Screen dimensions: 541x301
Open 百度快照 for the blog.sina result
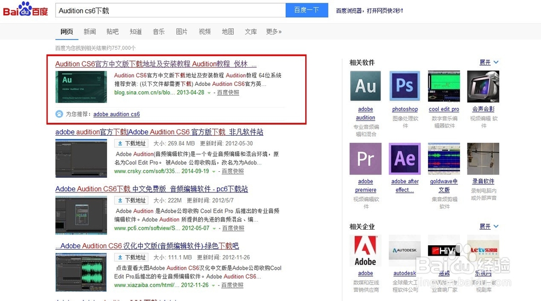pos(228,92)
